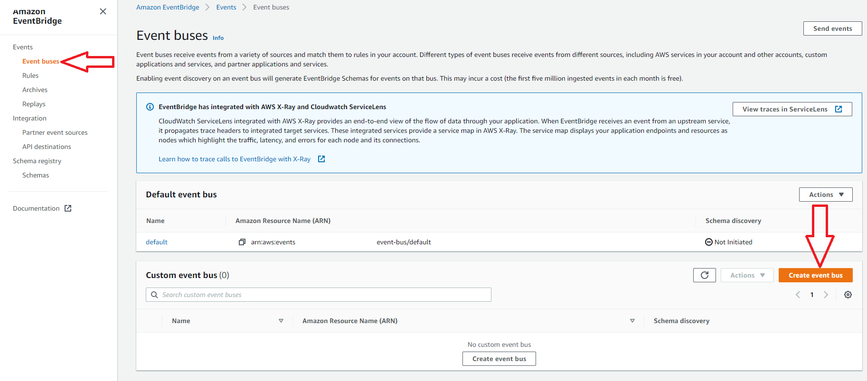This screenshot has width=867, height=381.
Task: Focus the Search custom event buses field
Action: (319, 295)
